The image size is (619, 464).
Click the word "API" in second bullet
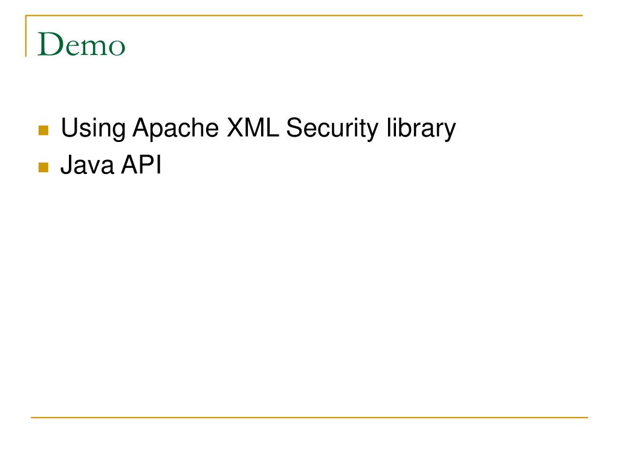(x=141, y=164)
